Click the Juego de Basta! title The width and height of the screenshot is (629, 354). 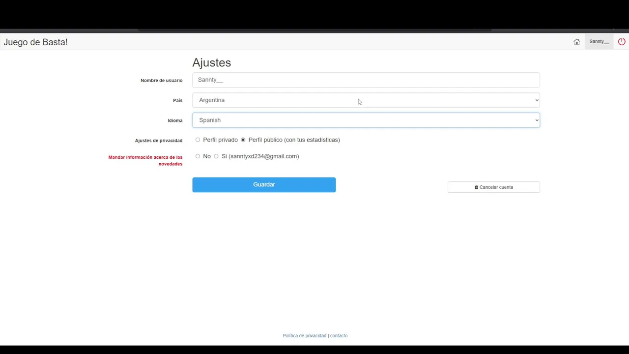pos(35,42)
